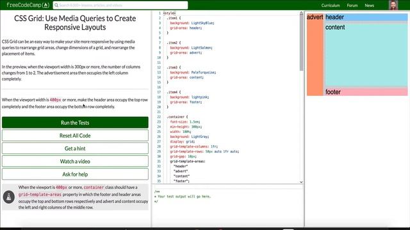This screenshot has width=410, height=230.
Task: Click the freeCodeCamp logo
Action: pos(28,5)
